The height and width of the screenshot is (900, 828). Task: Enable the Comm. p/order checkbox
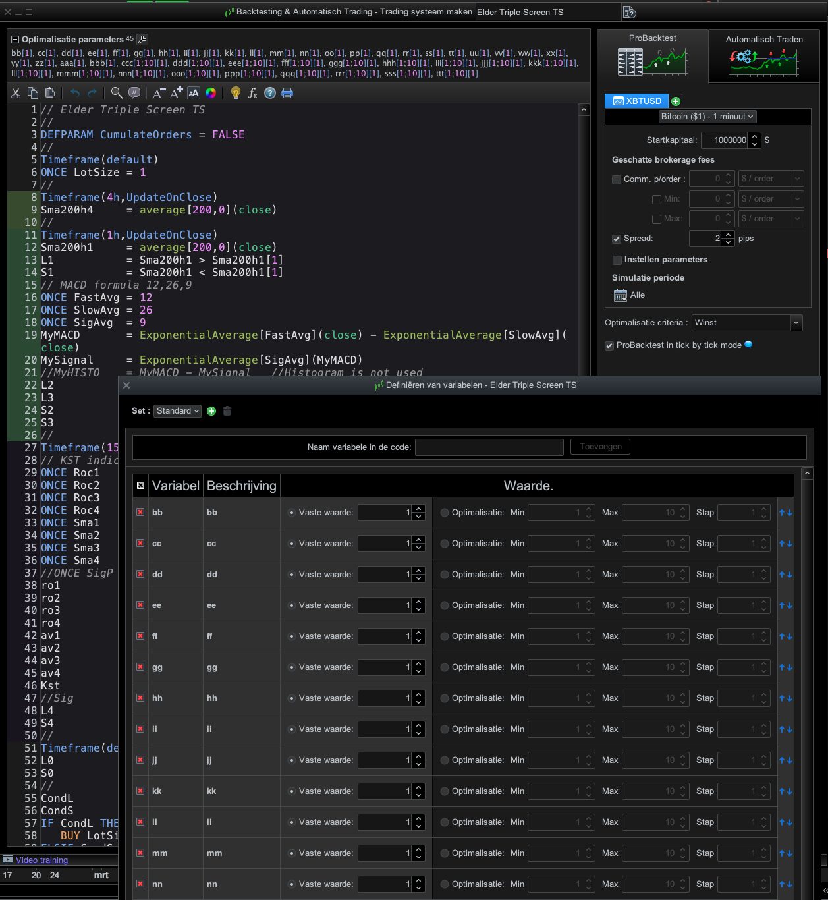617,179
